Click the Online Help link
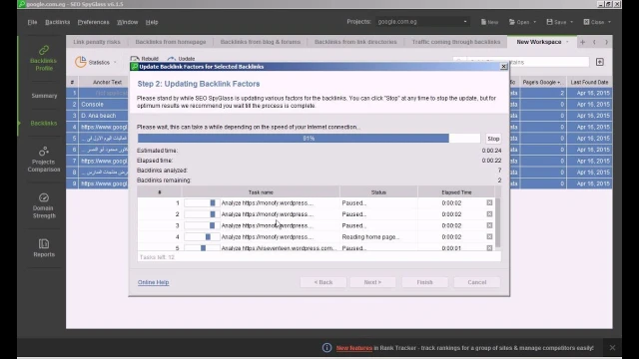This screenshot has width=639, height=359. (x=153, y=282)
